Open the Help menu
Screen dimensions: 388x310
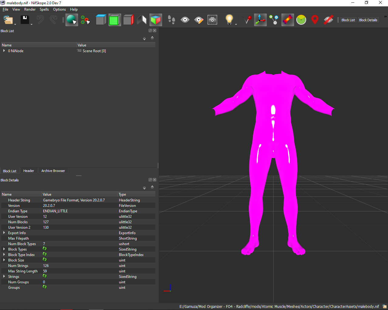point(74,9)
